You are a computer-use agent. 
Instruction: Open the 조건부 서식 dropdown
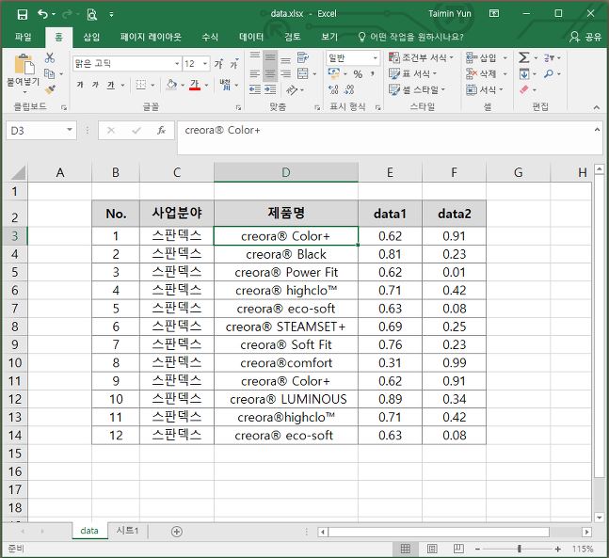[421, 57]
